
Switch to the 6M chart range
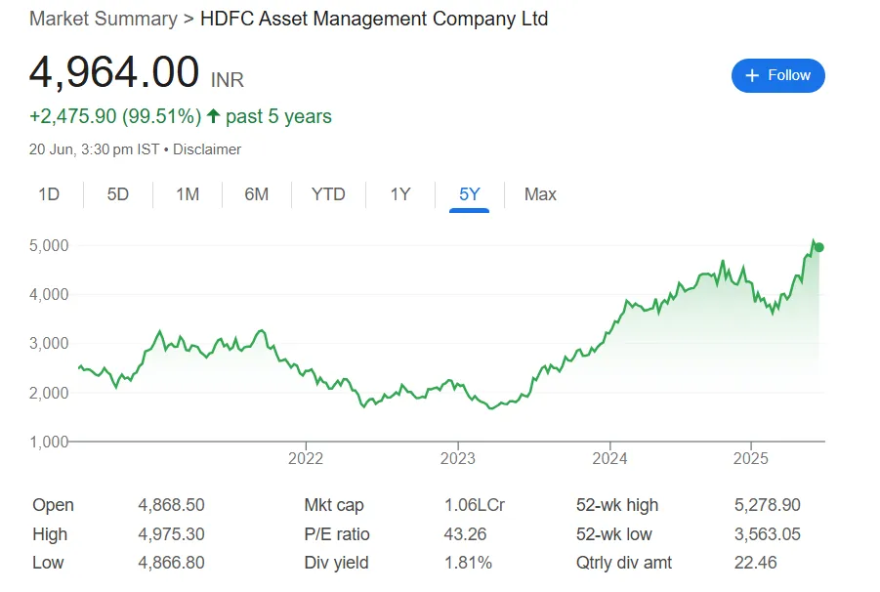click(257, 194)
